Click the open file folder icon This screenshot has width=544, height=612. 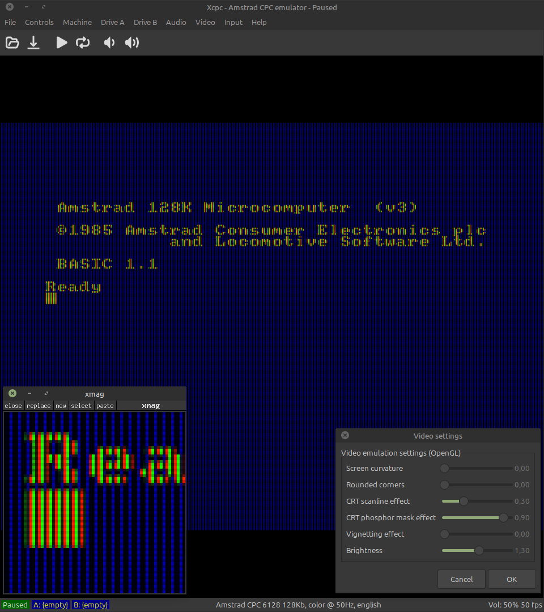(x=12, y=42)
